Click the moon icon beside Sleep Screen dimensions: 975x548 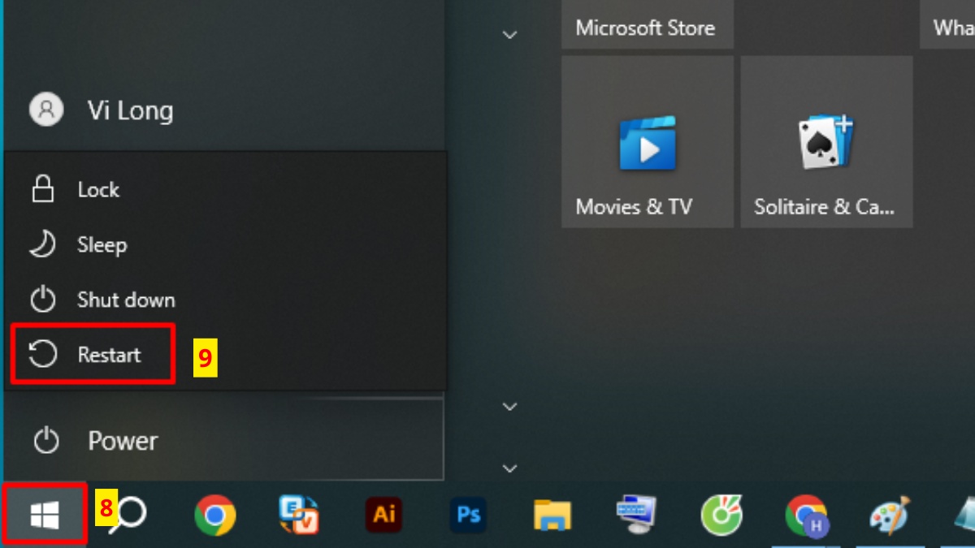[42, 245]
